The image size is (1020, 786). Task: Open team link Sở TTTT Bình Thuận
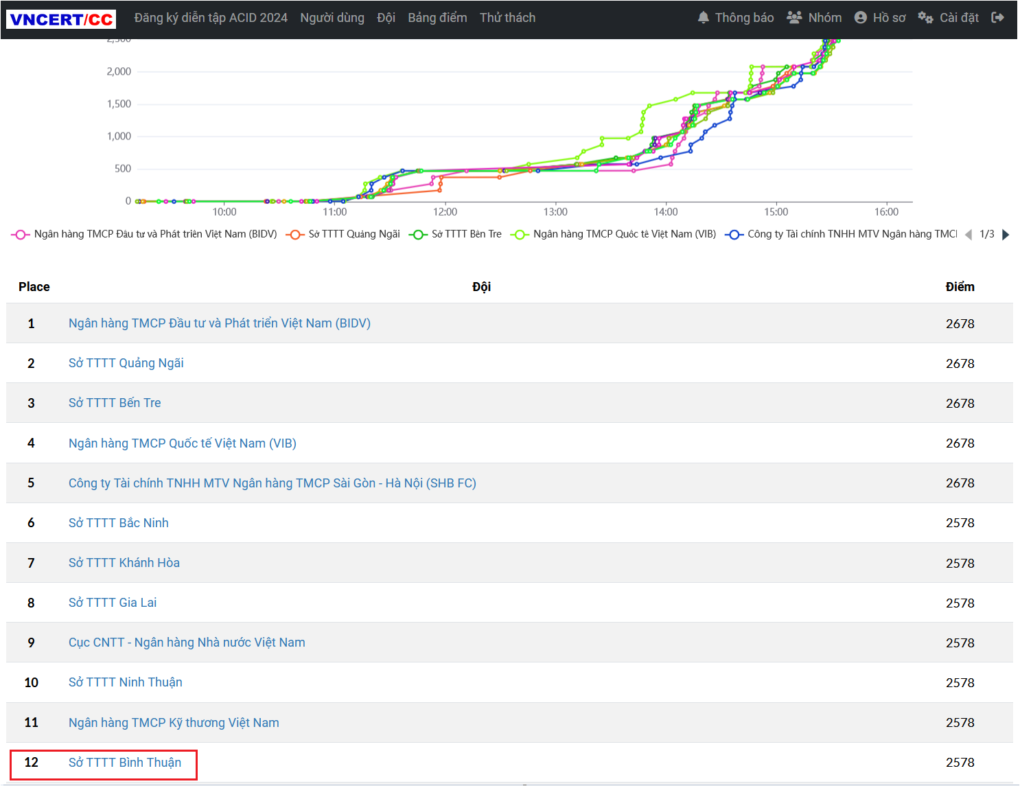tap(125, 763)
